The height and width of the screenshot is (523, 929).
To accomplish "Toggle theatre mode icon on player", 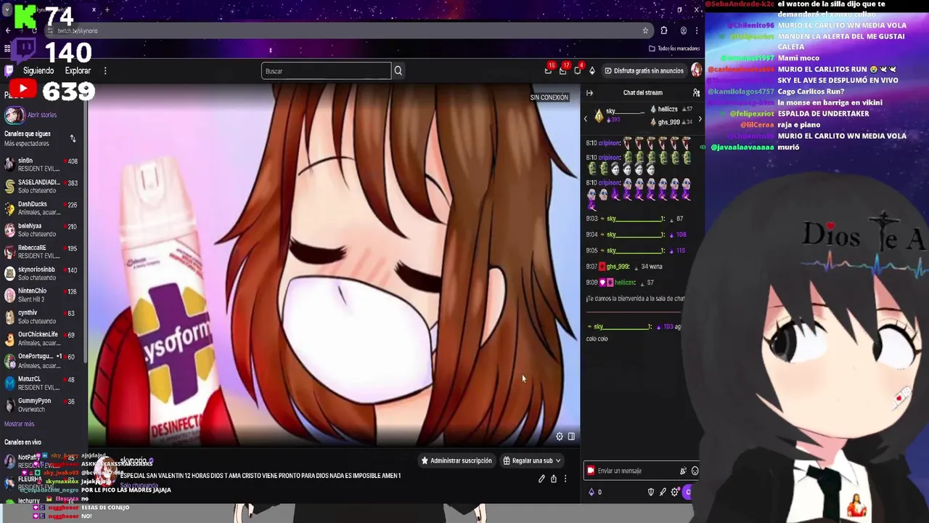I will [571, 437].
